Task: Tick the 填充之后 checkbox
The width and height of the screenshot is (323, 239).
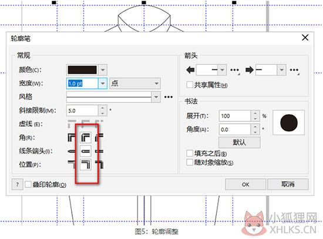Action: coord(190,153)
